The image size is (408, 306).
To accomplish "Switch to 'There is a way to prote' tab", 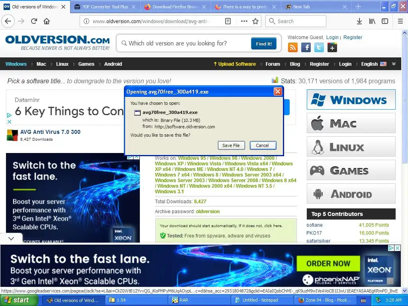I will tap(246, 7).
